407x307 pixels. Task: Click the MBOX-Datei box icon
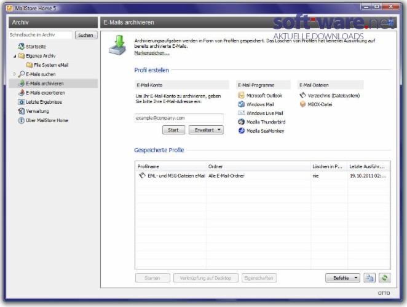[302, 104]
